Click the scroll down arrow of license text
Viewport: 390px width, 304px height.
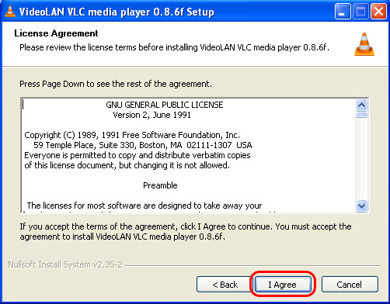coord(362,206)
